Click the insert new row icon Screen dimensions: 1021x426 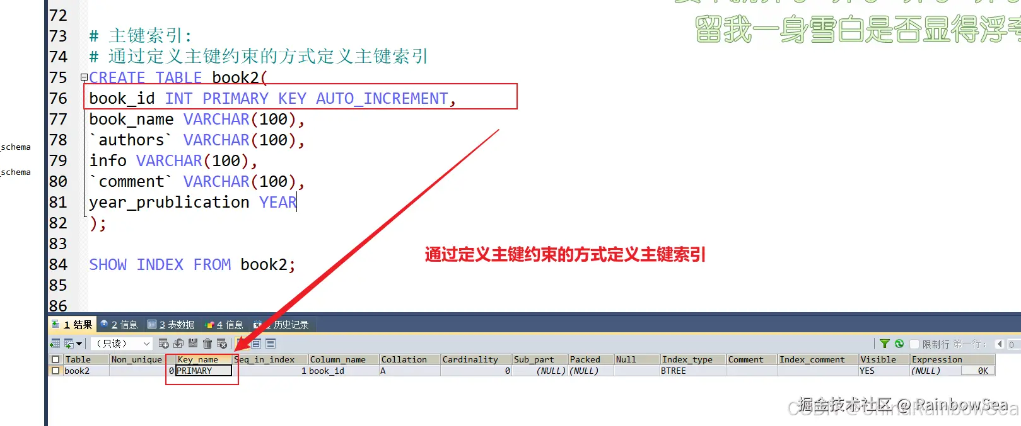164,344
